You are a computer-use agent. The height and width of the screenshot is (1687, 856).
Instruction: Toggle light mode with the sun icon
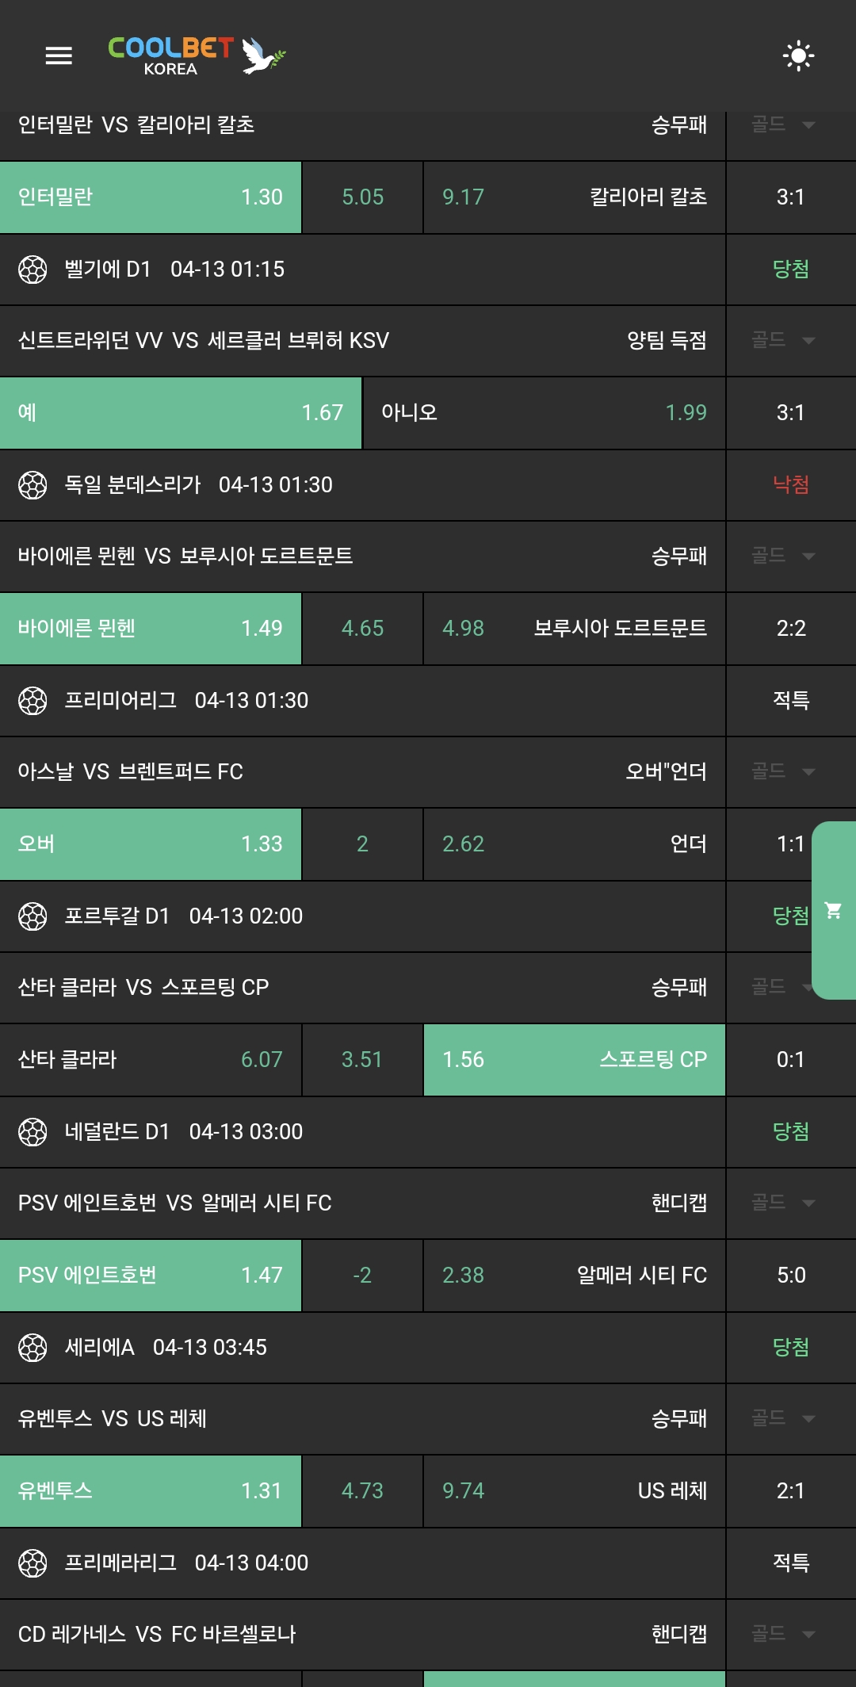(797, 55)
